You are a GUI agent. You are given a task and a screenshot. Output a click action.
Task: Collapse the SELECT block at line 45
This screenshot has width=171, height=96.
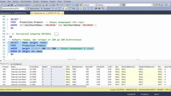pyautogui.click(x=7, y=19)
